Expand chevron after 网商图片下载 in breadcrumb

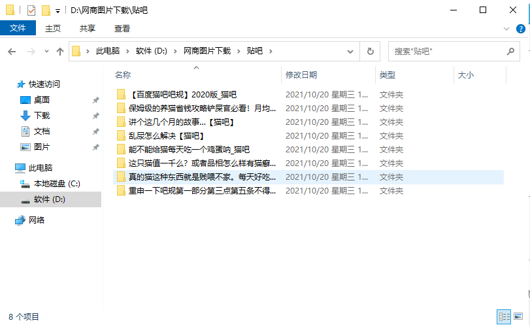click(239, 52)
